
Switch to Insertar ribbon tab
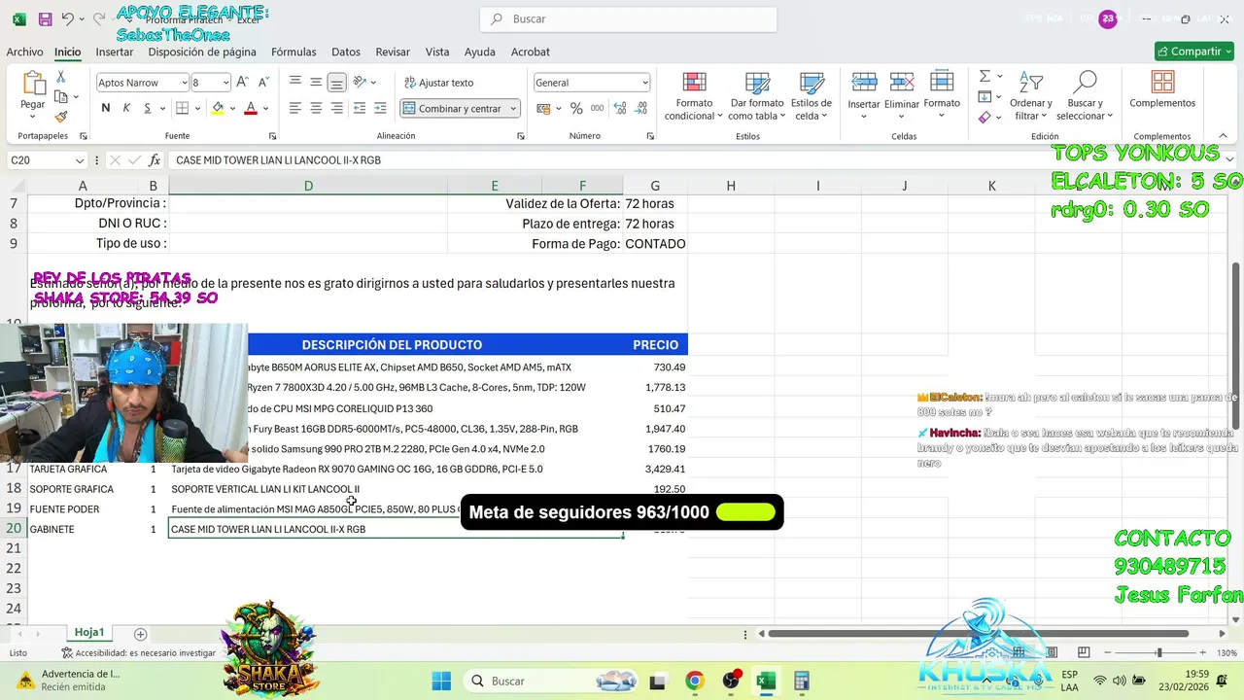tap(115, 52)
